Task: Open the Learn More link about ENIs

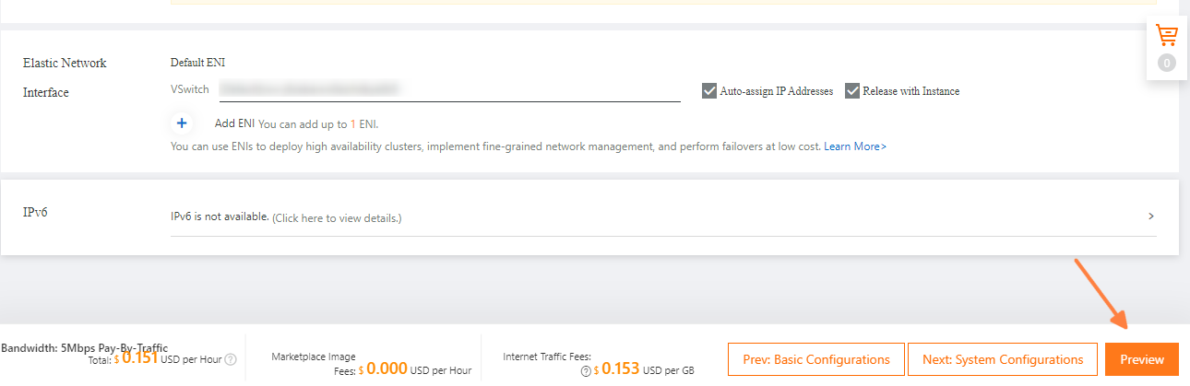Action: (855, 146)
